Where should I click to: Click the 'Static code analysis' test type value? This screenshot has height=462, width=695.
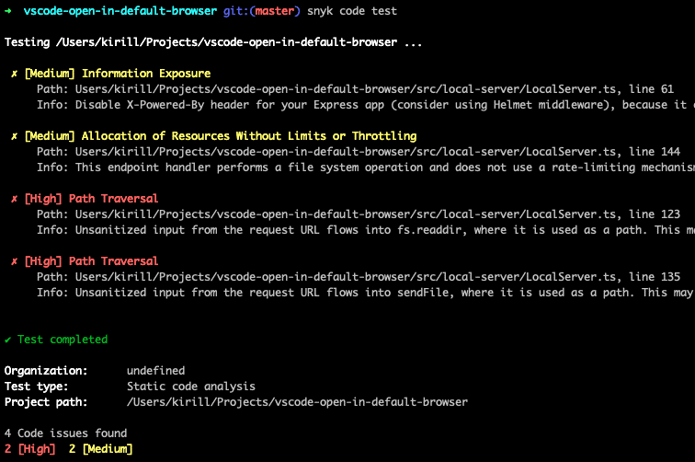(191, 387)
